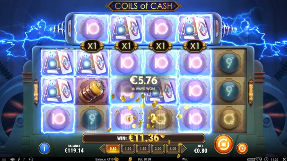This screenshot has width=287, height=161.
Task: Choose the 1.50 bet option
Action: pyautogui.click(x=143, y=148)
